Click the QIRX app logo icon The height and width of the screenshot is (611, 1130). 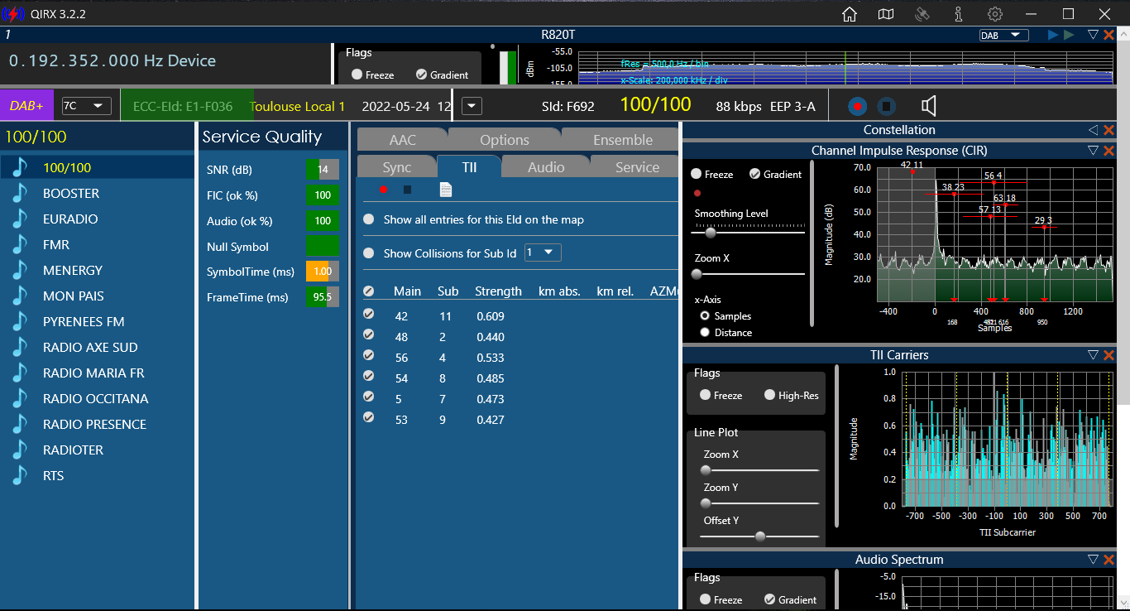(x=13, y=14)
